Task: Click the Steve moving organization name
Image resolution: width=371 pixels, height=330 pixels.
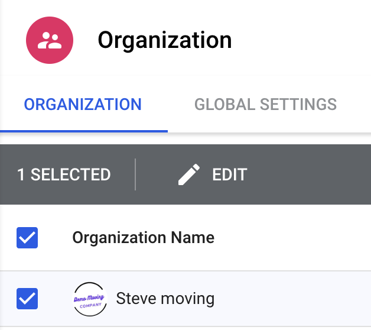Action: click(165, 298)
